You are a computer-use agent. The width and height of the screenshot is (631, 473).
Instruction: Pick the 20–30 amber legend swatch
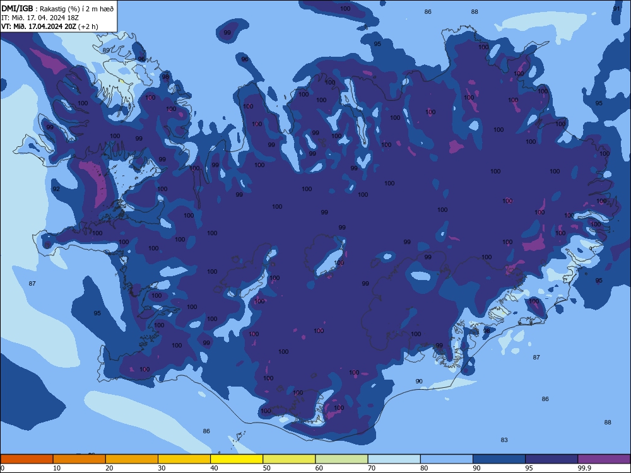click(132, 459)
